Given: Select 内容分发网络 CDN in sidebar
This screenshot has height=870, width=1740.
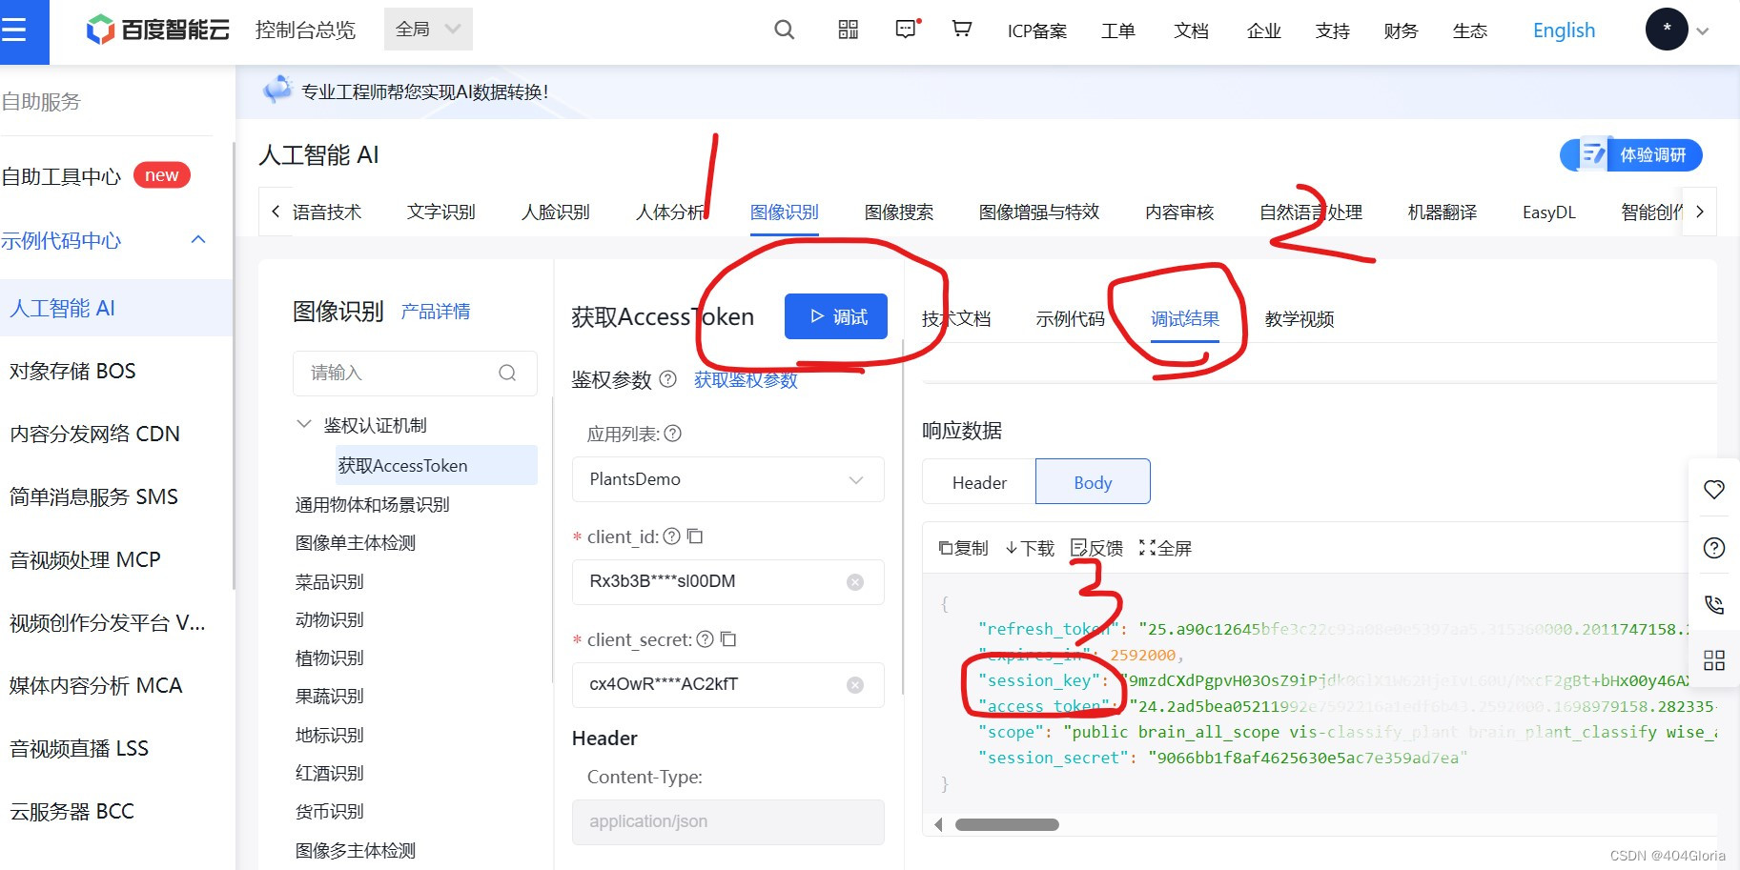Looking at the screenshot, I should point(94,434).
